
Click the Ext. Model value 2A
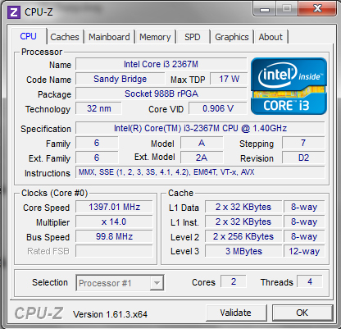pyautogui.click(x=202, y=158)
